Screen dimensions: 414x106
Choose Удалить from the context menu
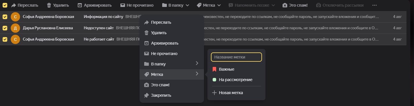pos(172,33)
